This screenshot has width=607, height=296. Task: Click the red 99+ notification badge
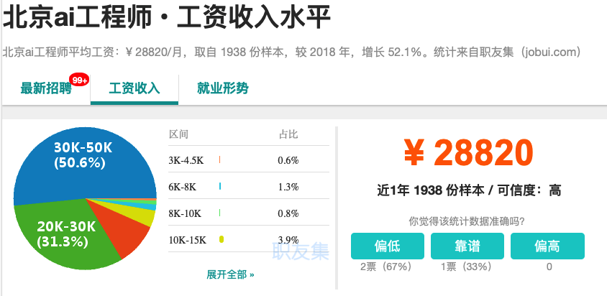click(78, 80)
